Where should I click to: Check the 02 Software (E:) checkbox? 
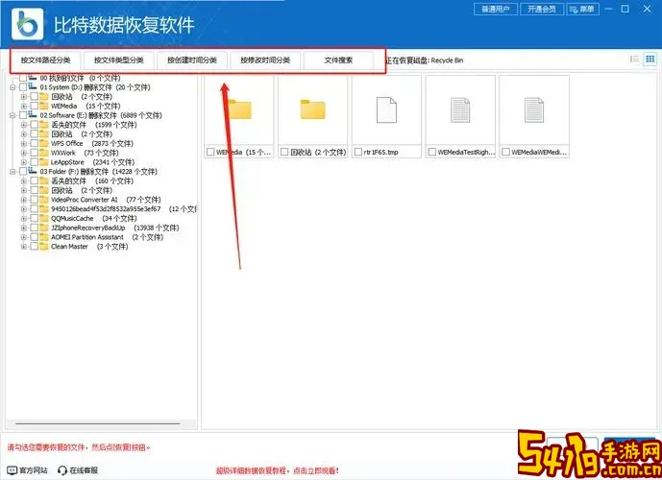point(23,115)
